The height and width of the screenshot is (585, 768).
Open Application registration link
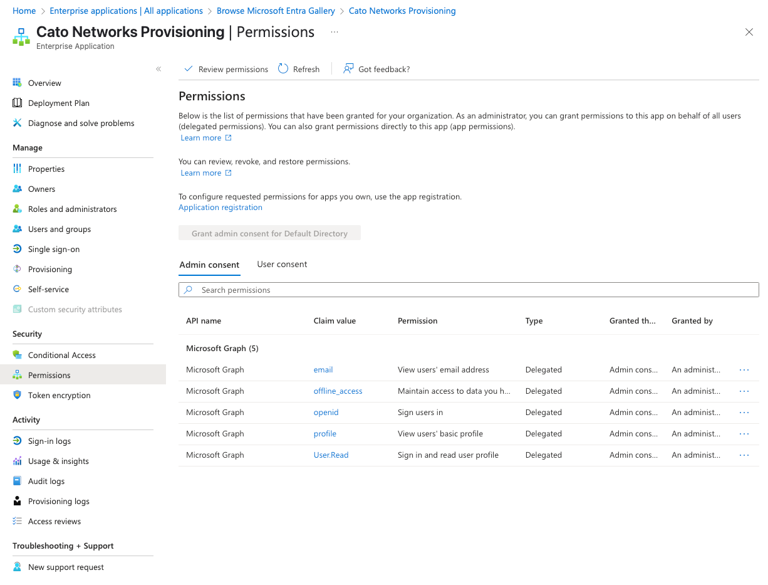[221, 208]
